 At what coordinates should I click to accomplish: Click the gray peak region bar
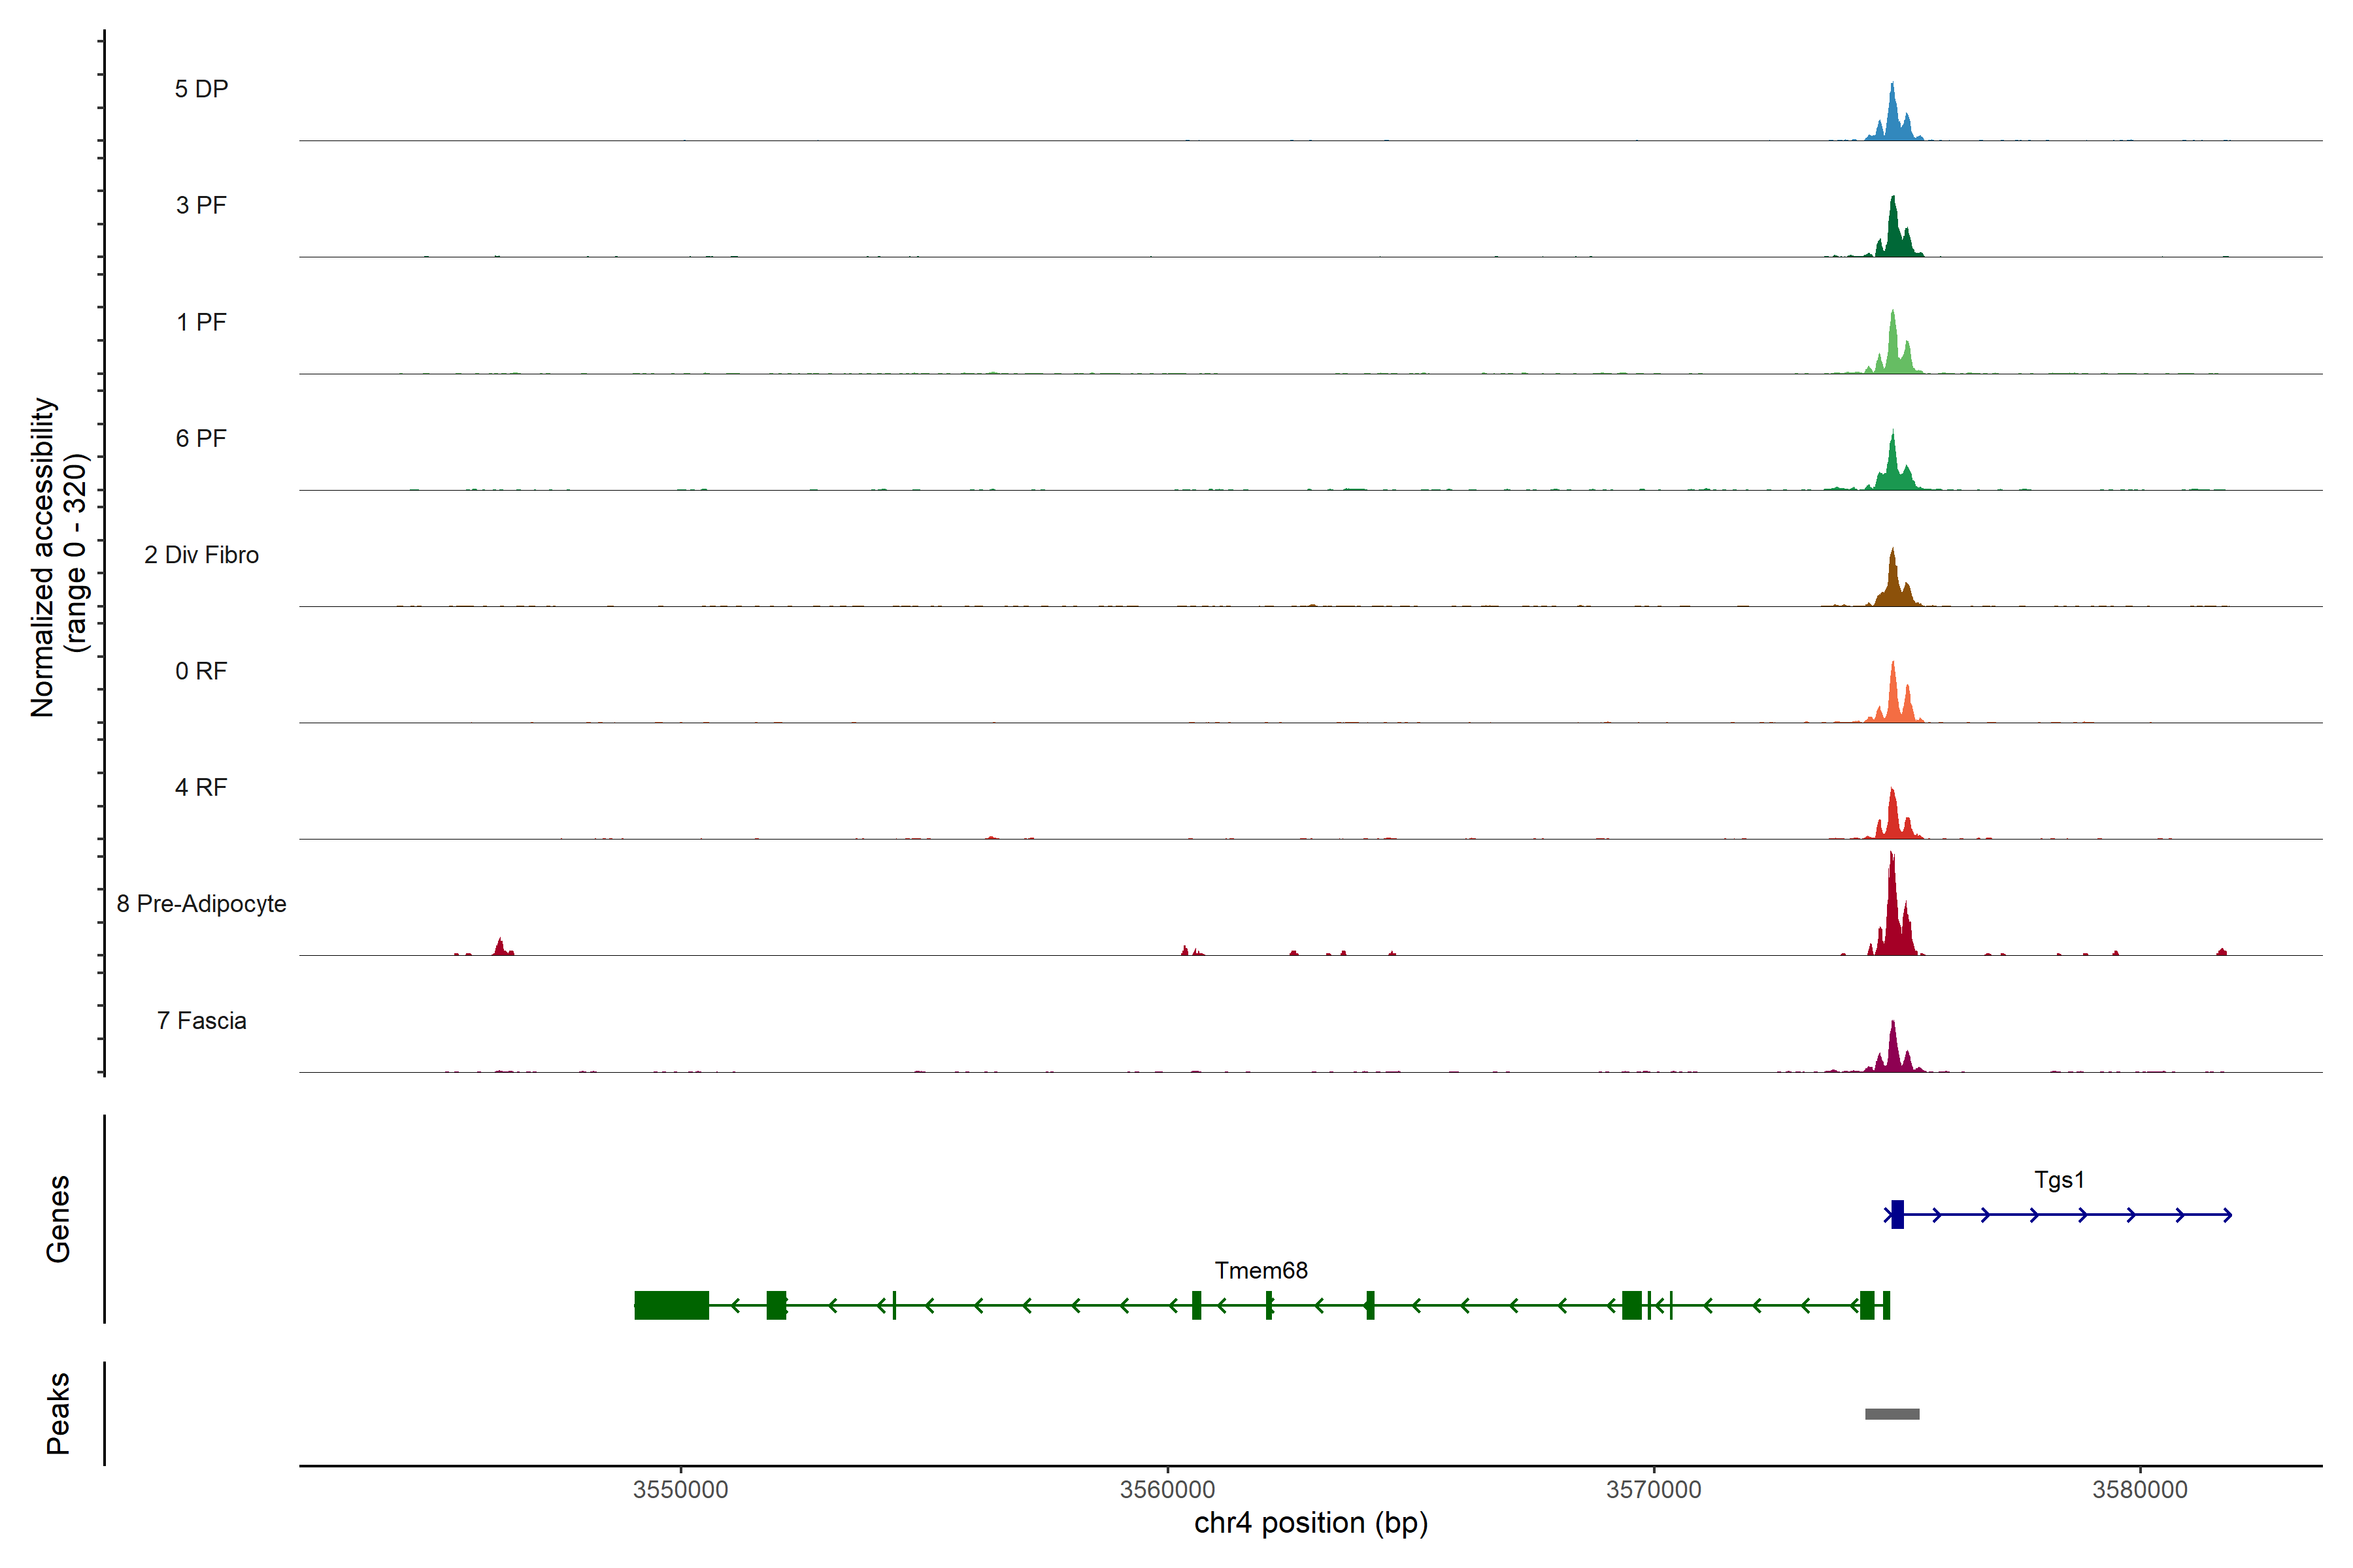pos(1892,1414)
